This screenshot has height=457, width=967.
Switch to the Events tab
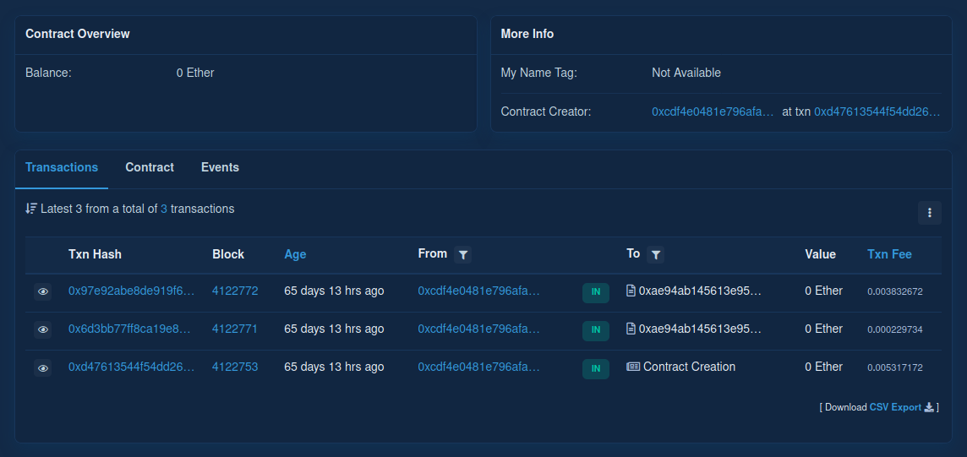coord(220,167)
